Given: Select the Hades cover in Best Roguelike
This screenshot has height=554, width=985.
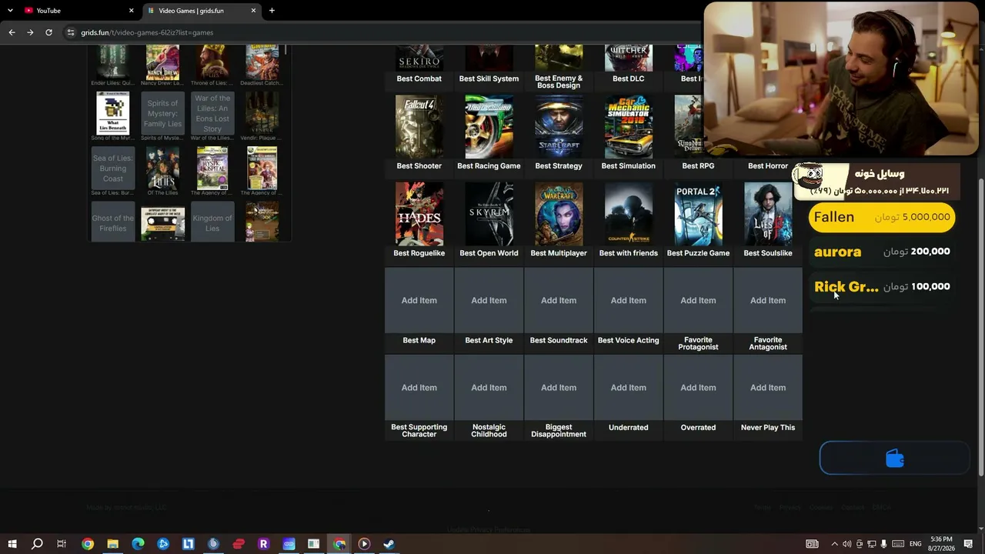Looking at the screenshot, I should coord(419,214).
